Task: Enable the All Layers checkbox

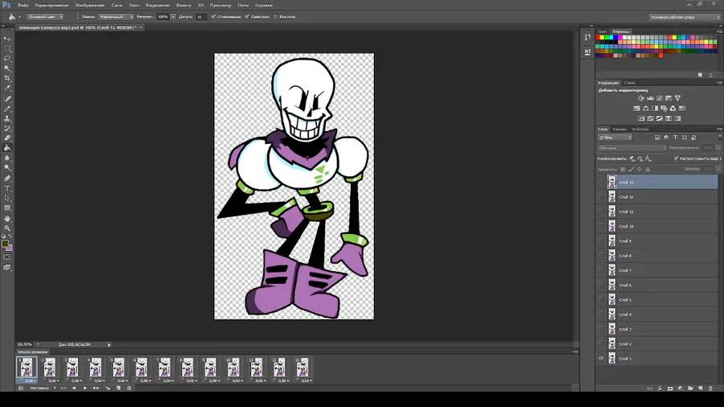Action: tap(276, 17)
